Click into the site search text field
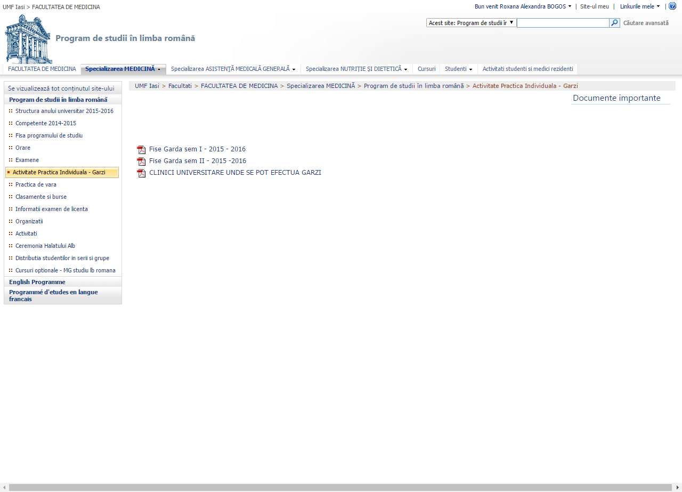This screenshot has width=682, height=492. point(563,23)
